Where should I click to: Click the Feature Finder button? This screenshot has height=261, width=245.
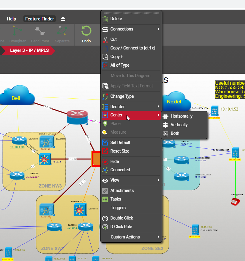[x=40, y=19]
